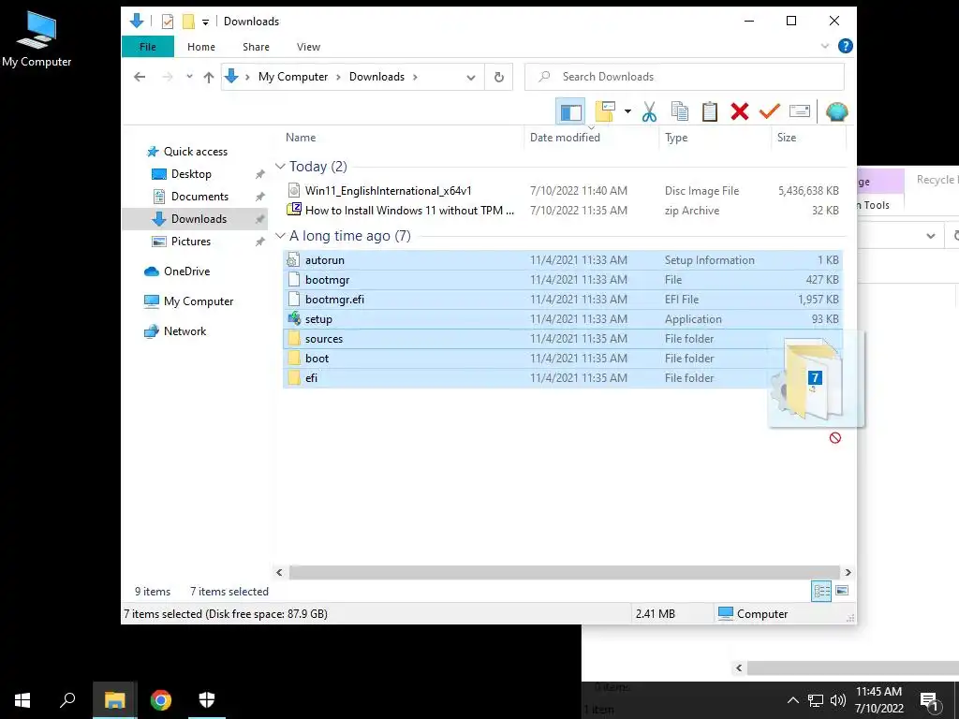Click the volume speaker tray icon
The width and height of the screenshot is (959, 719).
click(838, 700)
